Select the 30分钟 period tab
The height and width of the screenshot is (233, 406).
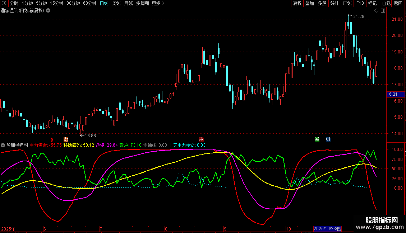(x=73, y=3)
